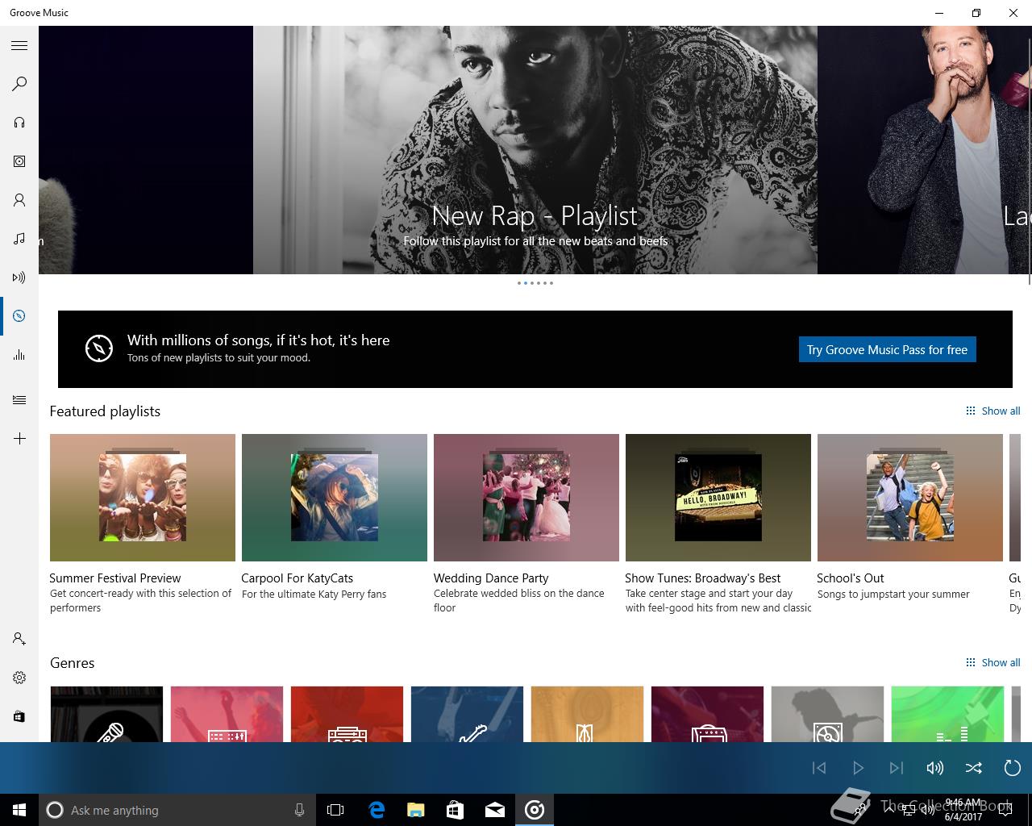1032x826 pixels.
Task: Select the Explore compass sidebar icon
Action: point(19,316)
